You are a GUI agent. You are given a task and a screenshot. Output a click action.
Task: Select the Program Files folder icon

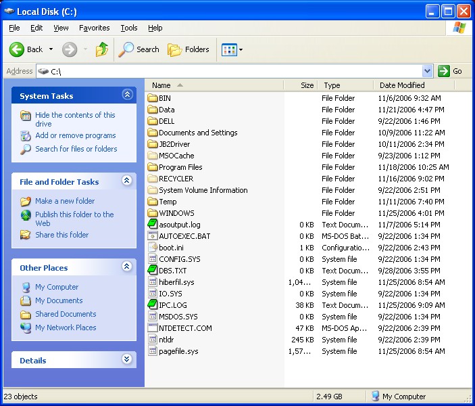153,167
